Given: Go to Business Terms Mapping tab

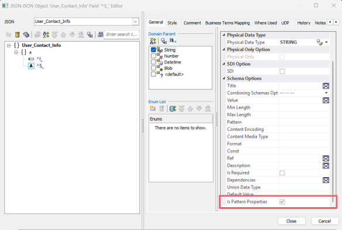Looking at the screenshot, I should point(227,23).
